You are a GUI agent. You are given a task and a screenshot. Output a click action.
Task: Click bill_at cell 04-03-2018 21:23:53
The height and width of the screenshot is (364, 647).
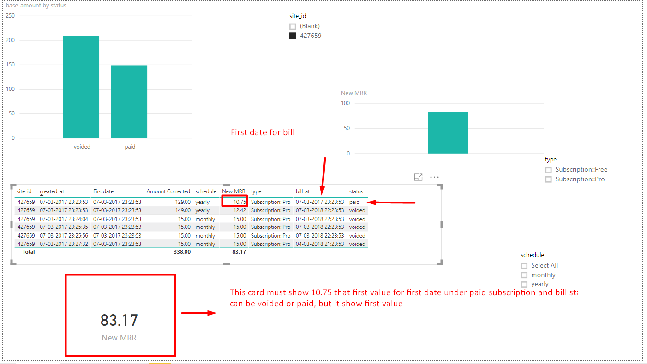pyautogui.click(x=320, y=244)
